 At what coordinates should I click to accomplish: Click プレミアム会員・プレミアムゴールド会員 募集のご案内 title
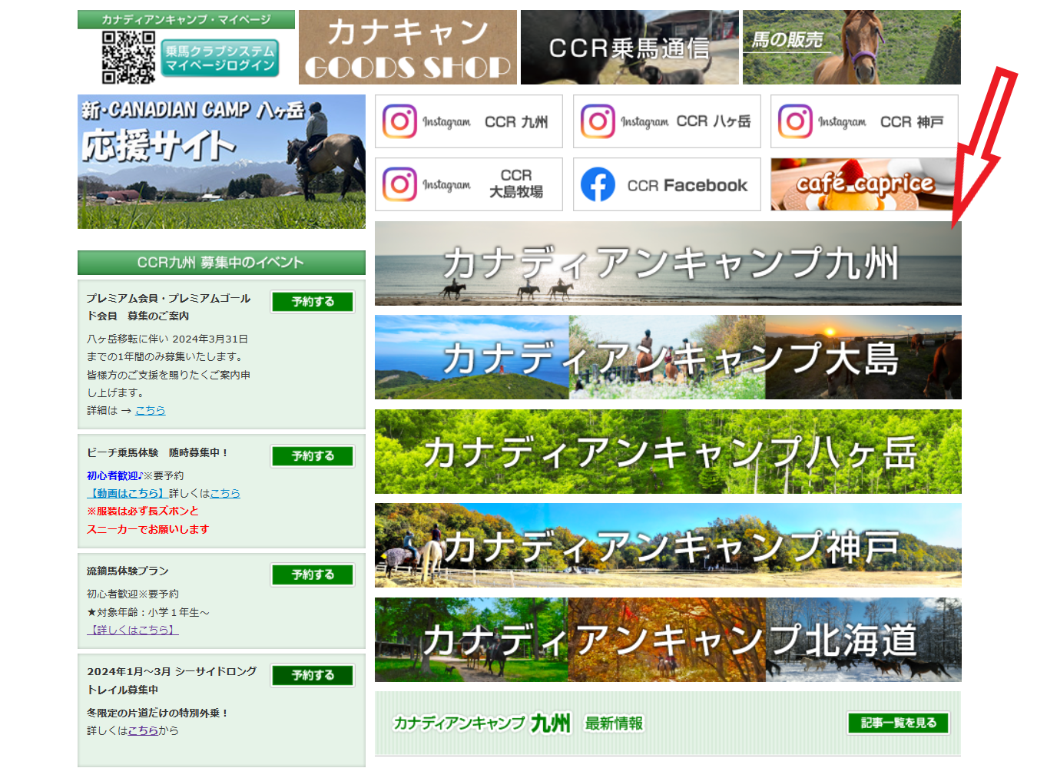[x=169, y=306]
